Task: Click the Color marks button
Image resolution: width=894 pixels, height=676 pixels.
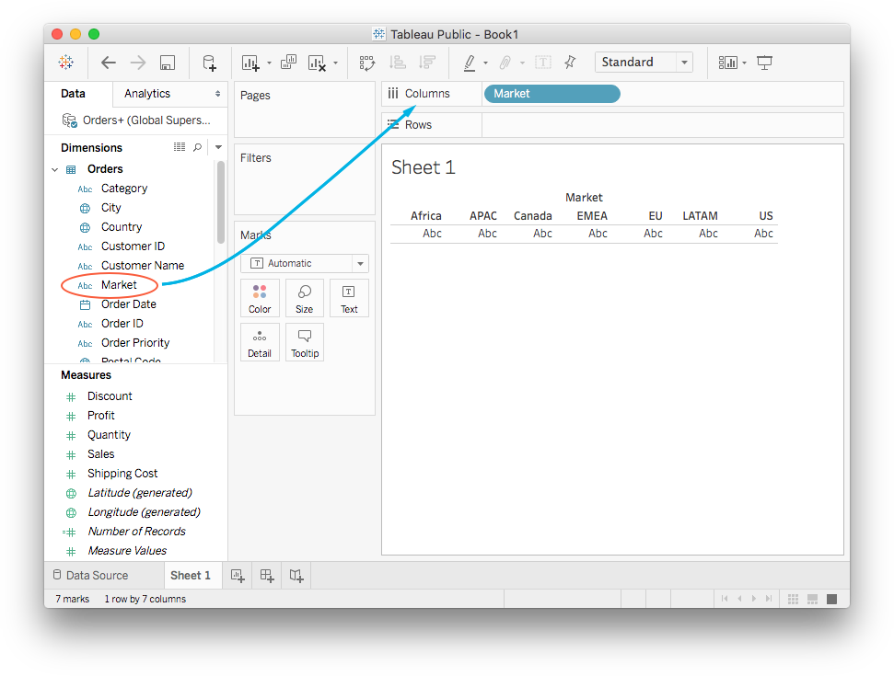Action: (x=260, y=298)
